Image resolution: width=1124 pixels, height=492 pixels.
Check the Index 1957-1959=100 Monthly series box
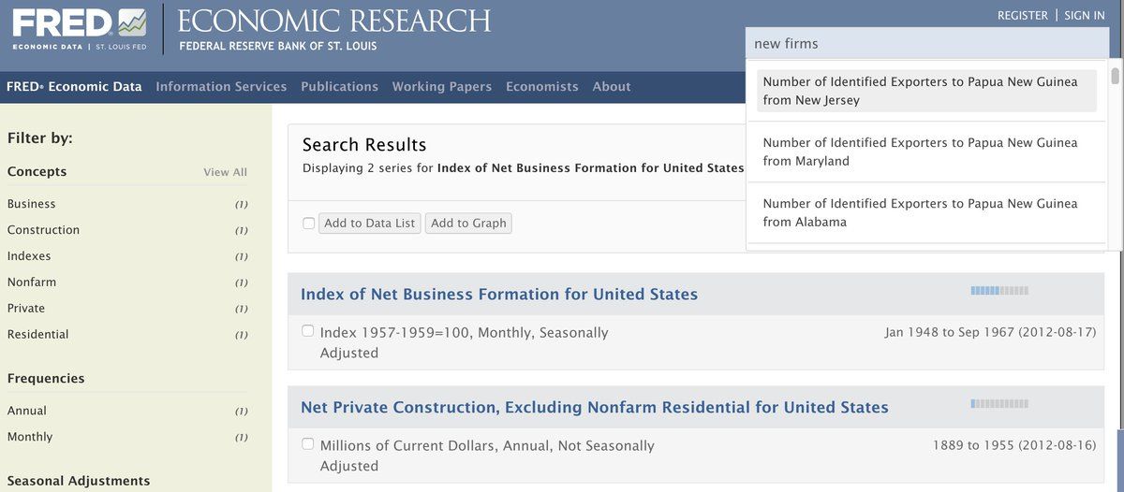[308, 331]
